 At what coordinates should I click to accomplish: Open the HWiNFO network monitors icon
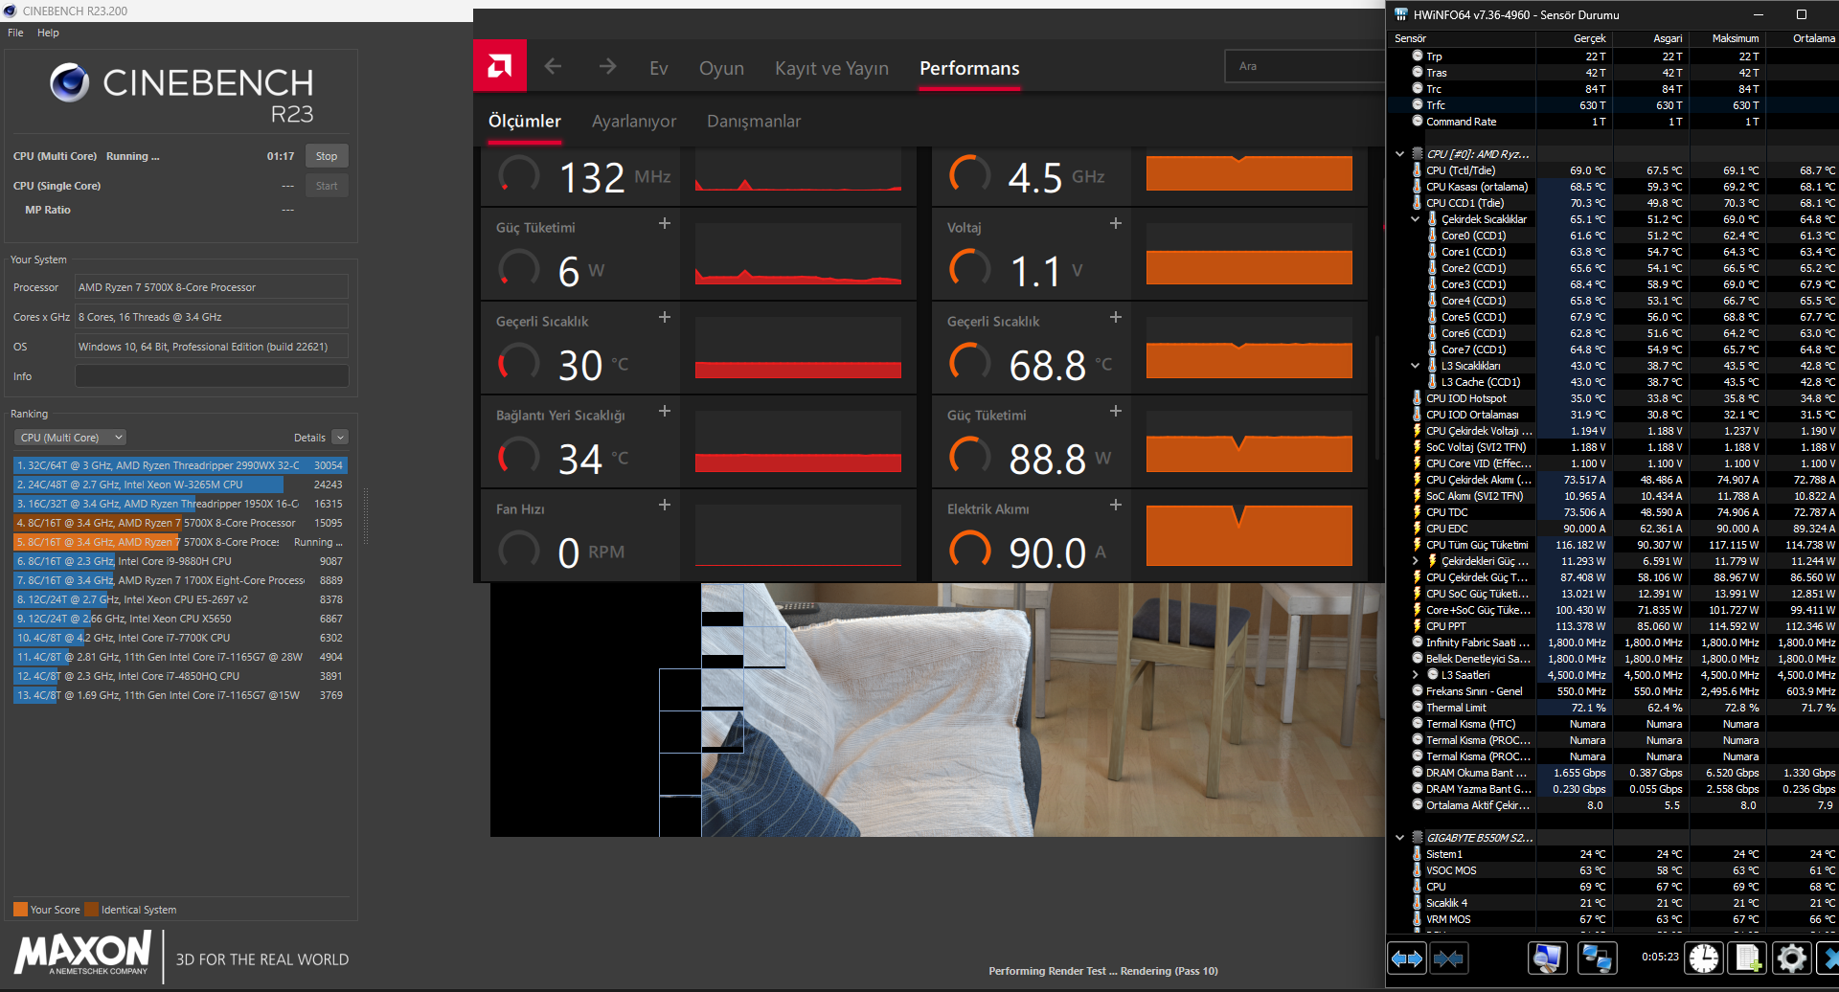click(1597, 958)
